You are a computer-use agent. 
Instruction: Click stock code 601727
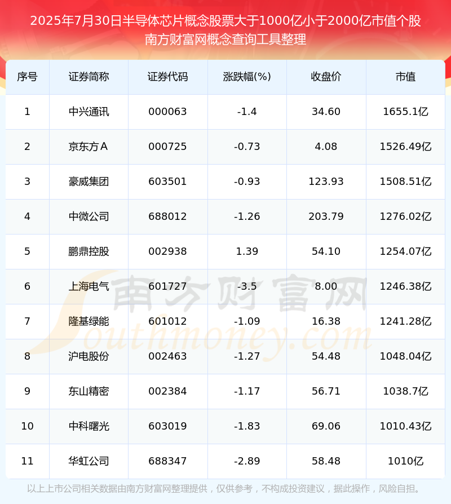[167, 286]
